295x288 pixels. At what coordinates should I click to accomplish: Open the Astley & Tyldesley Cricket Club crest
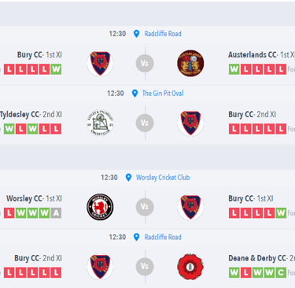pos(100,123)
